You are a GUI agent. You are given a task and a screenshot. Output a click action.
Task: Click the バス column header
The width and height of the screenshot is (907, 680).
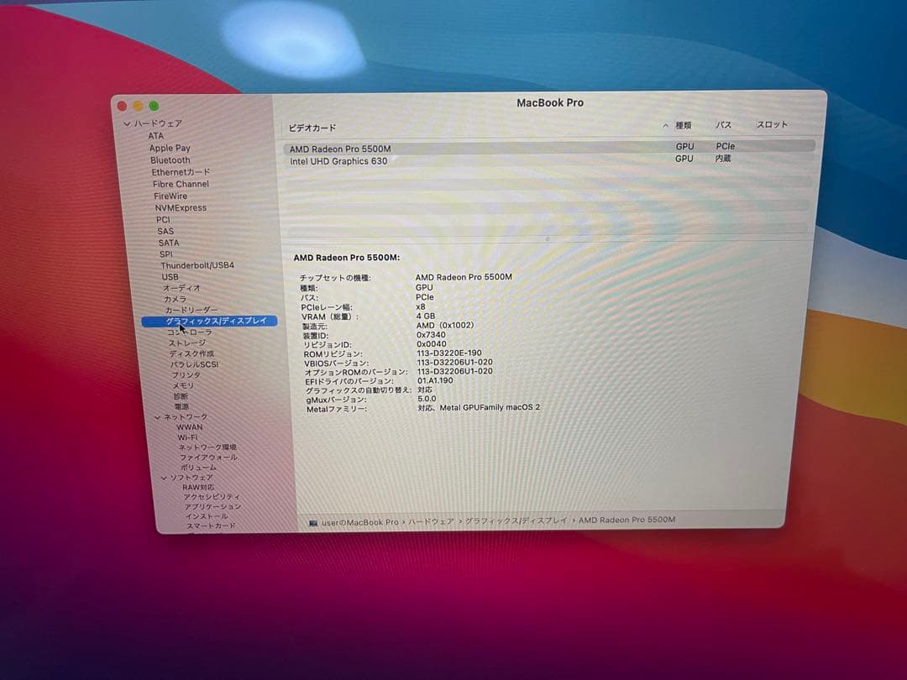pyautogui.click(x=723, y=124)
